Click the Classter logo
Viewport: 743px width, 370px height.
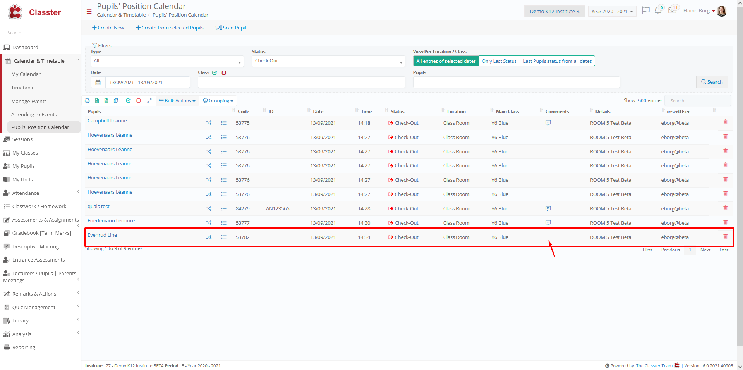(34, 12)
